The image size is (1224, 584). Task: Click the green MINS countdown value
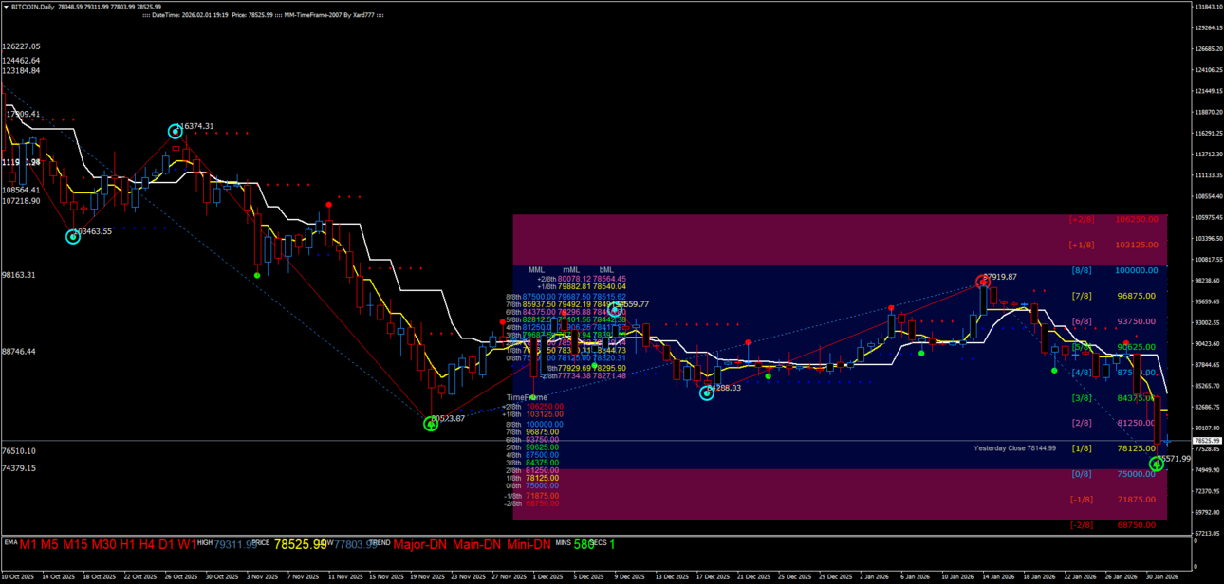coord(584,545)
